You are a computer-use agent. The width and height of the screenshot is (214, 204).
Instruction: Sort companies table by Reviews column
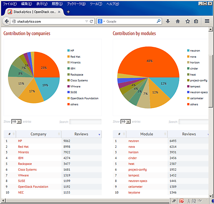81,134
